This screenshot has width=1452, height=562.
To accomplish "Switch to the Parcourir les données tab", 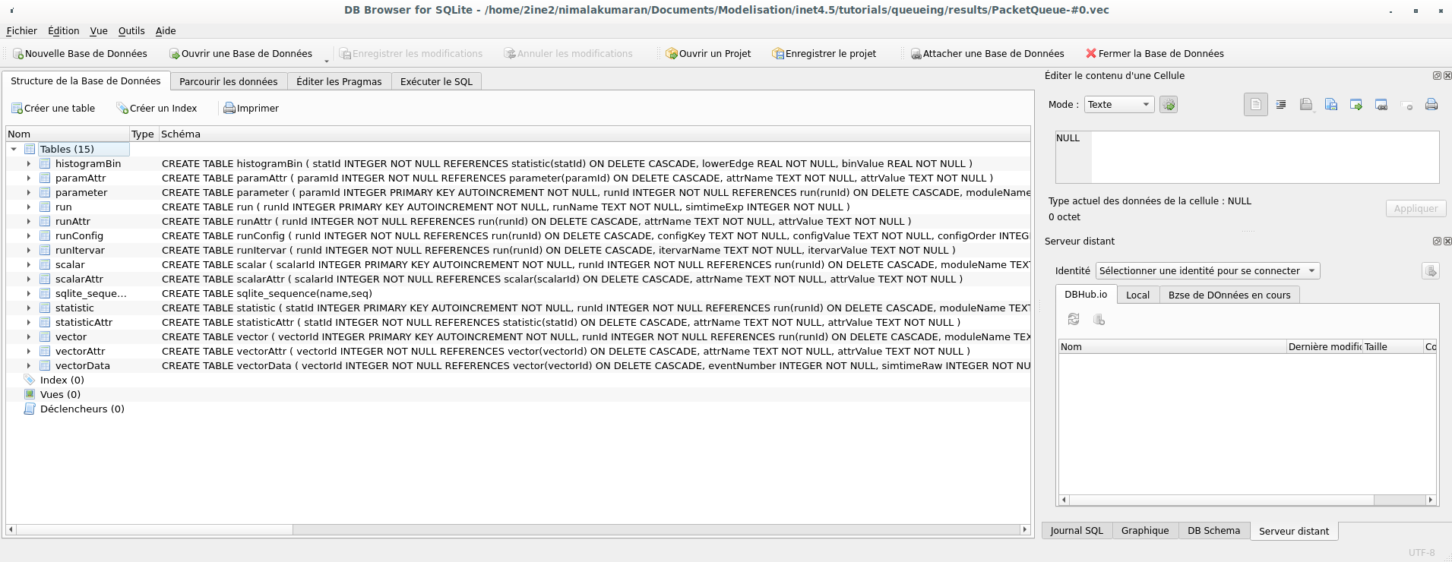I will coord(228,82).
